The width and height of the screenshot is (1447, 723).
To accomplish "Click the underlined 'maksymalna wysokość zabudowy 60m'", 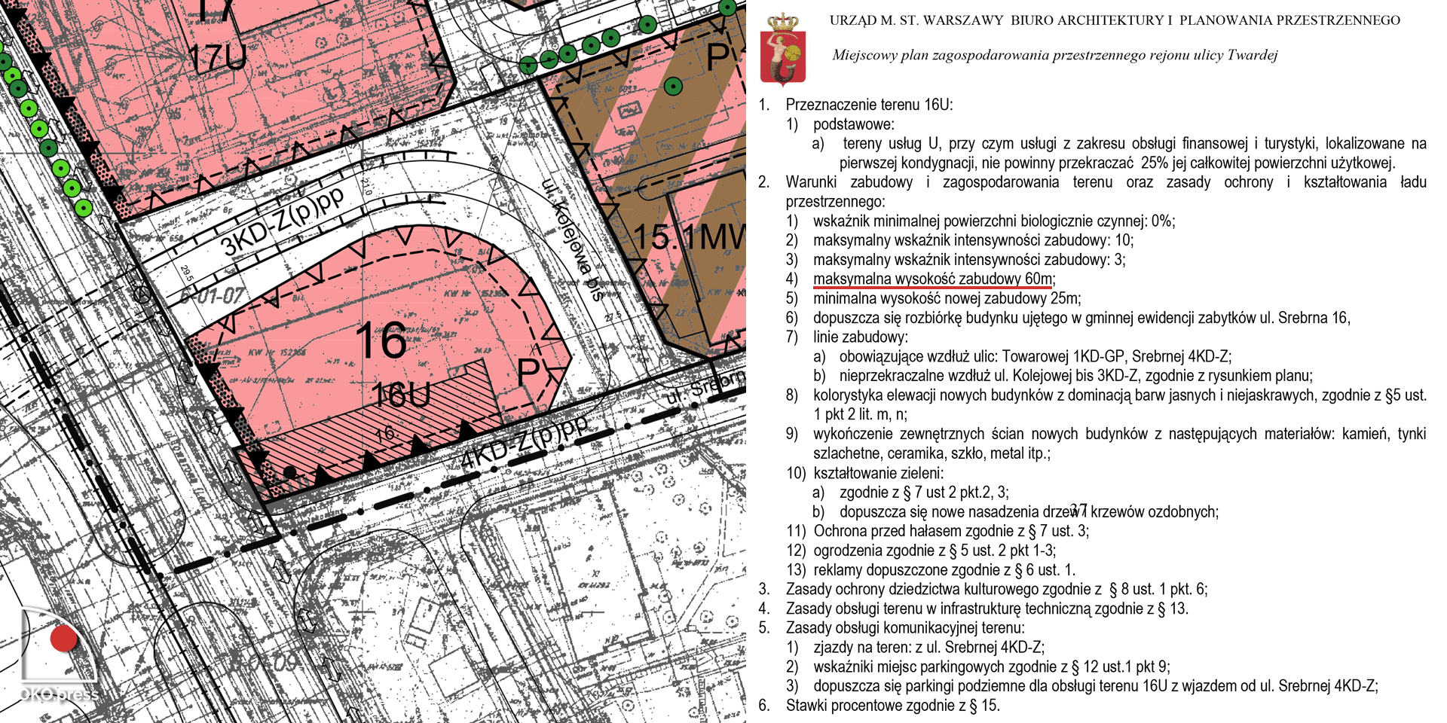I will pyautogui.click(x=933, y=279).
